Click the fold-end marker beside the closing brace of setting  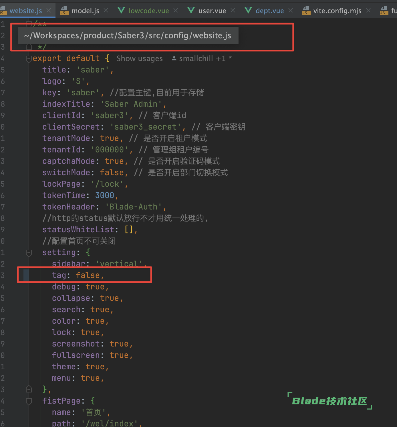tap(29, 389)
